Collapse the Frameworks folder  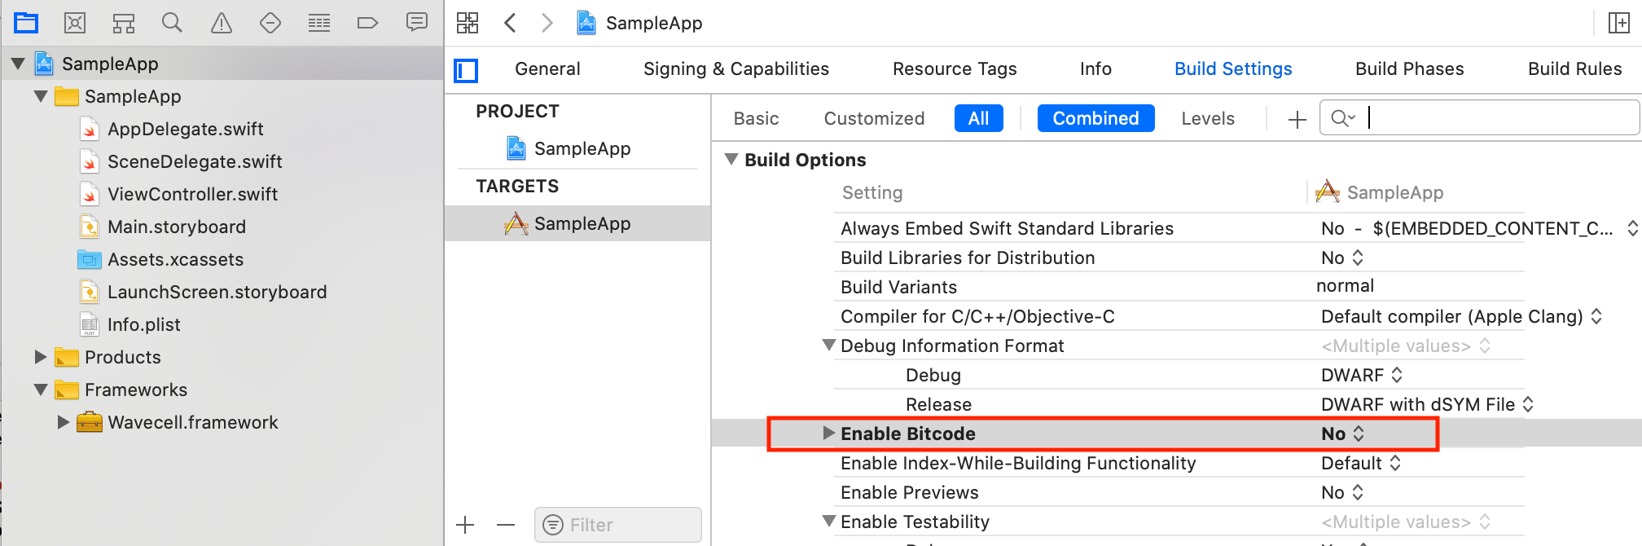41,390
